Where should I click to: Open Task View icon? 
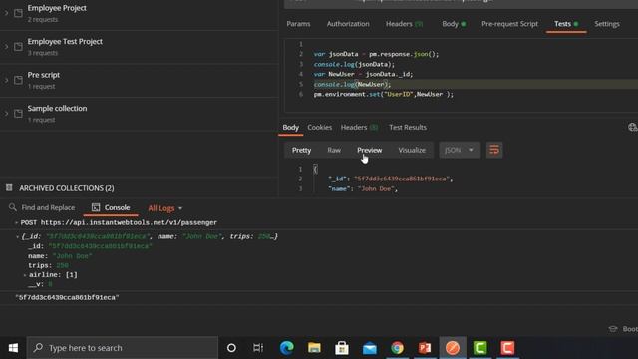[258, 348]
